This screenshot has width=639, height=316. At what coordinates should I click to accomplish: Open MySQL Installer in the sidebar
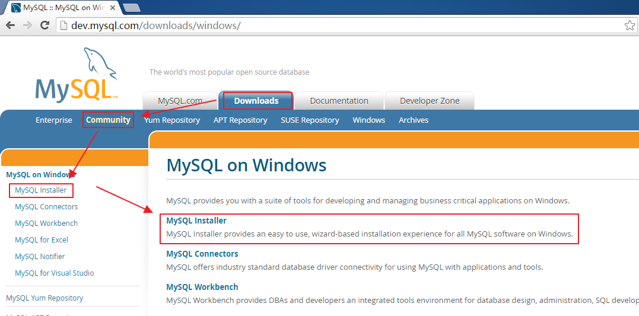[x=41, y=190]
